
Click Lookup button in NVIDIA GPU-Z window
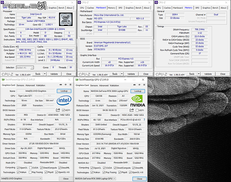[138, 91]
